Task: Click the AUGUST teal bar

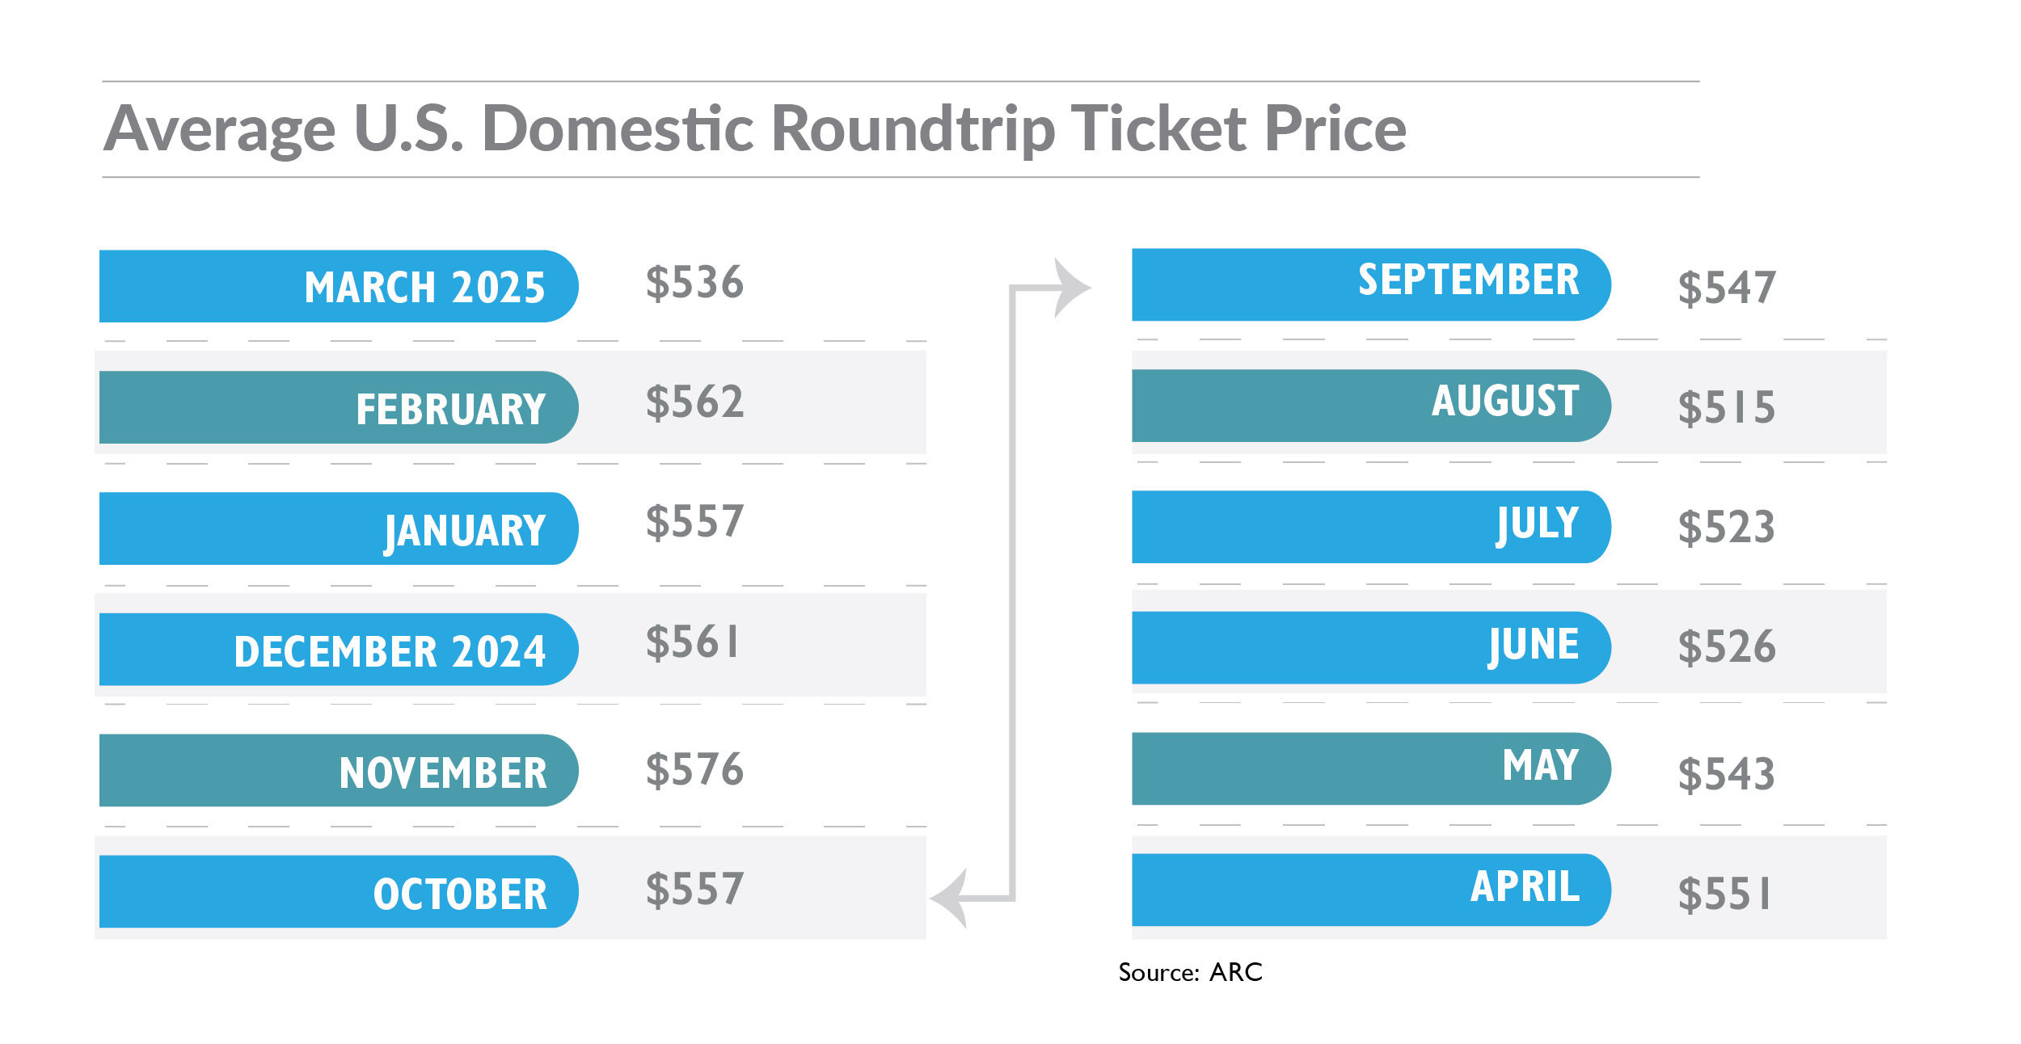Action: click(1370, 406)
